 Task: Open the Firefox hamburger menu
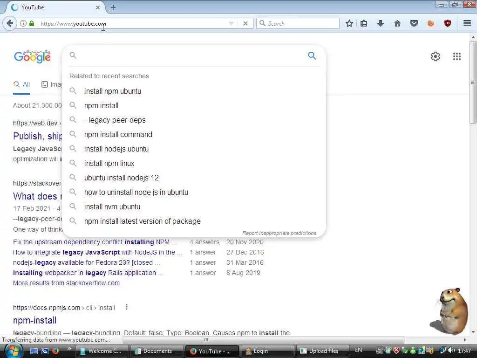467,23
